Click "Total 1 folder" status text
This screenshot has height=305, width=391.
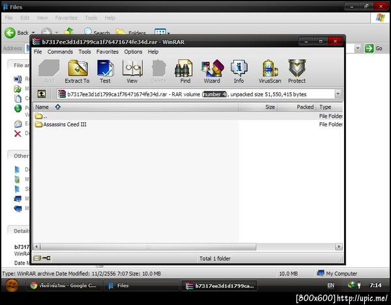coord(214,258)
